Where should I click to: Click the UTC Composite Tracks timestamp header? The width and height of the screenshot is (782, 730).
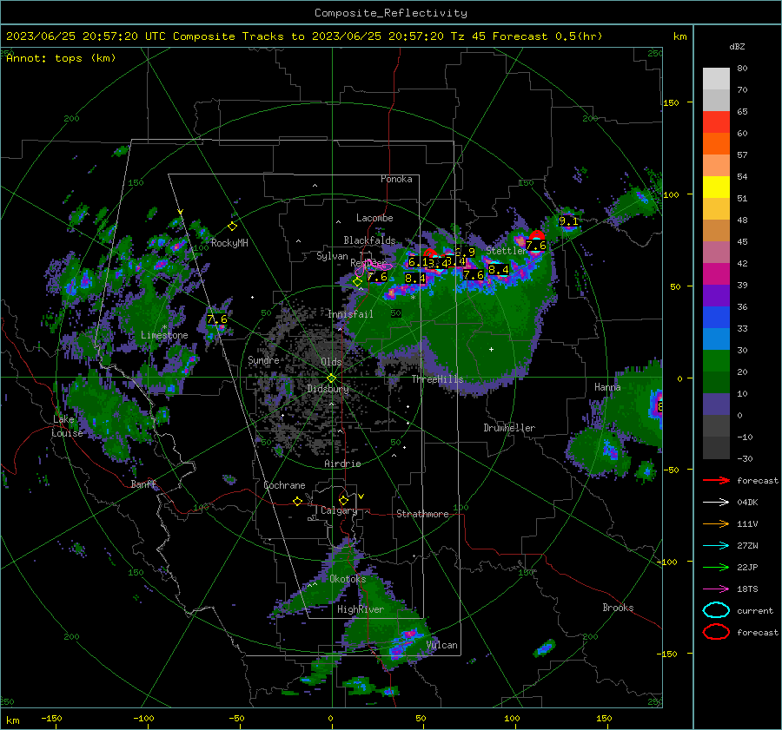[304, 36]
